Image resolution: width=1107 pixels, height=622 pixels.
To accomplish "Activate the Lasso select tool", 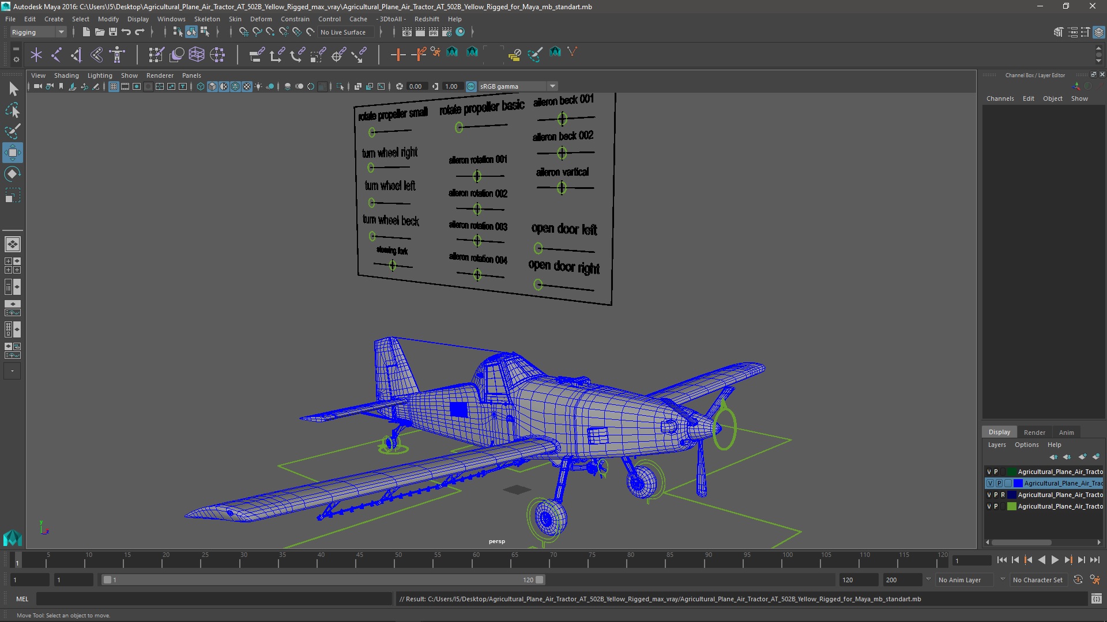I will click(13, 110).
